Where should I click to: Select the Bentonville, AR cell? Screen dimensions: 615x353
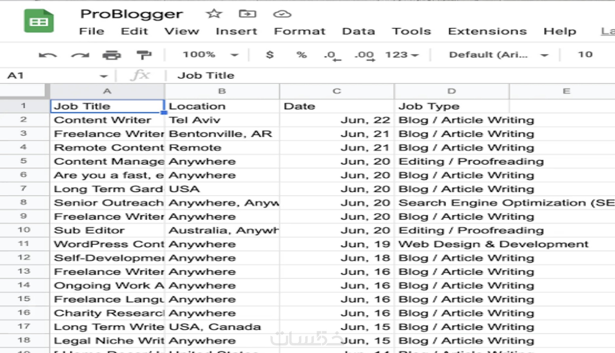point(222,134)
